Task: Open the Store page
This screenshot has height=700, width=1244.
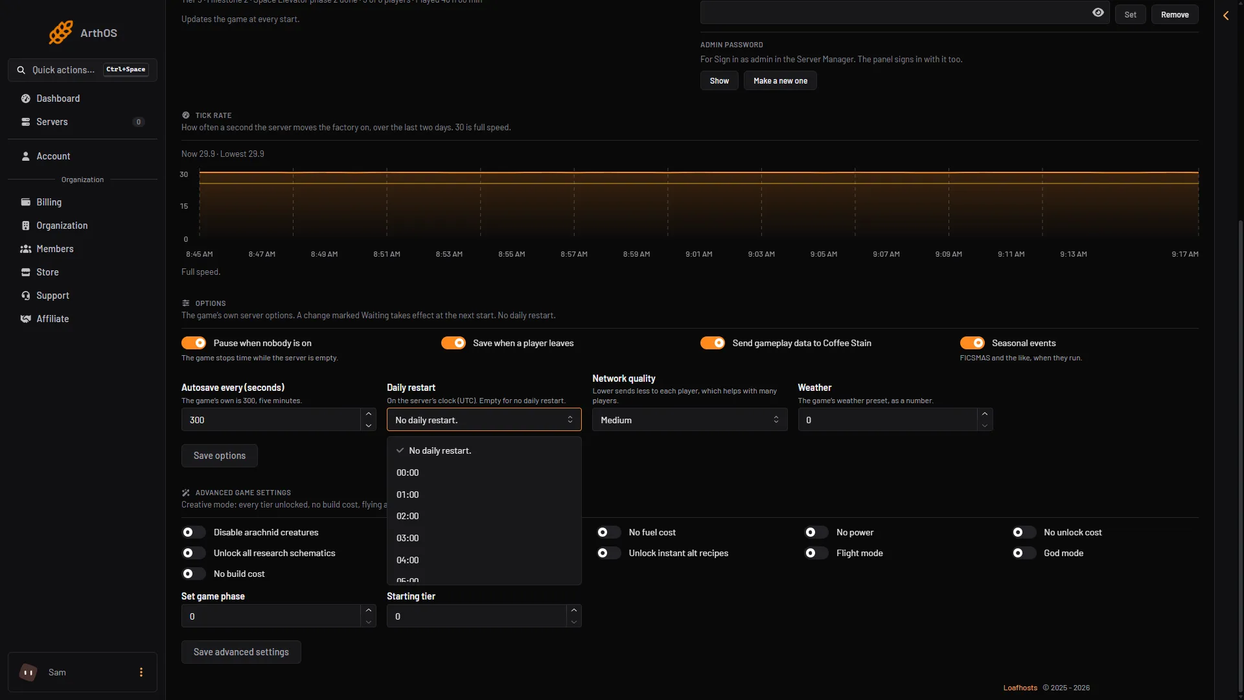Action: [82, 272]
